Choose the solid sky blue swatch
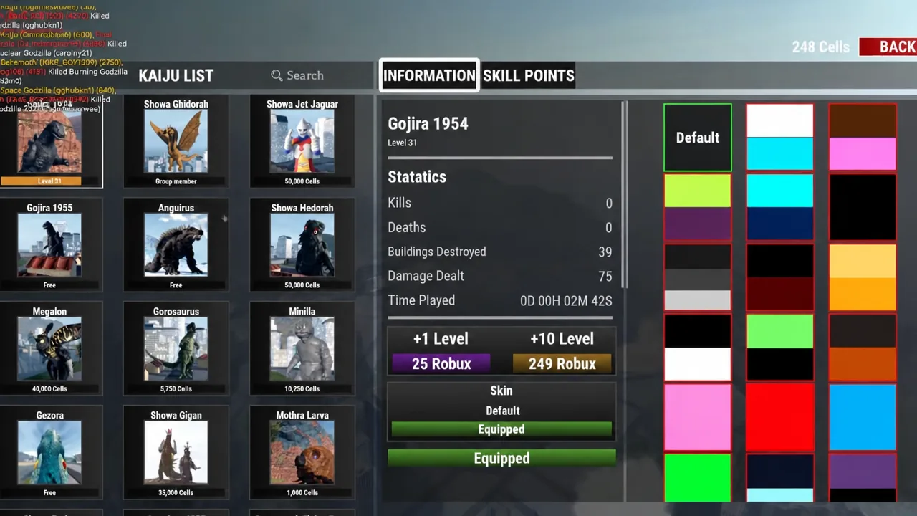 point(863,417)
